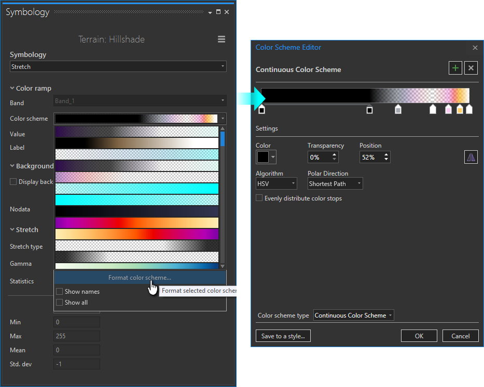Click the Std. dev value field
484x387 pixels.
pyautogui.click(x=77, y=364)
